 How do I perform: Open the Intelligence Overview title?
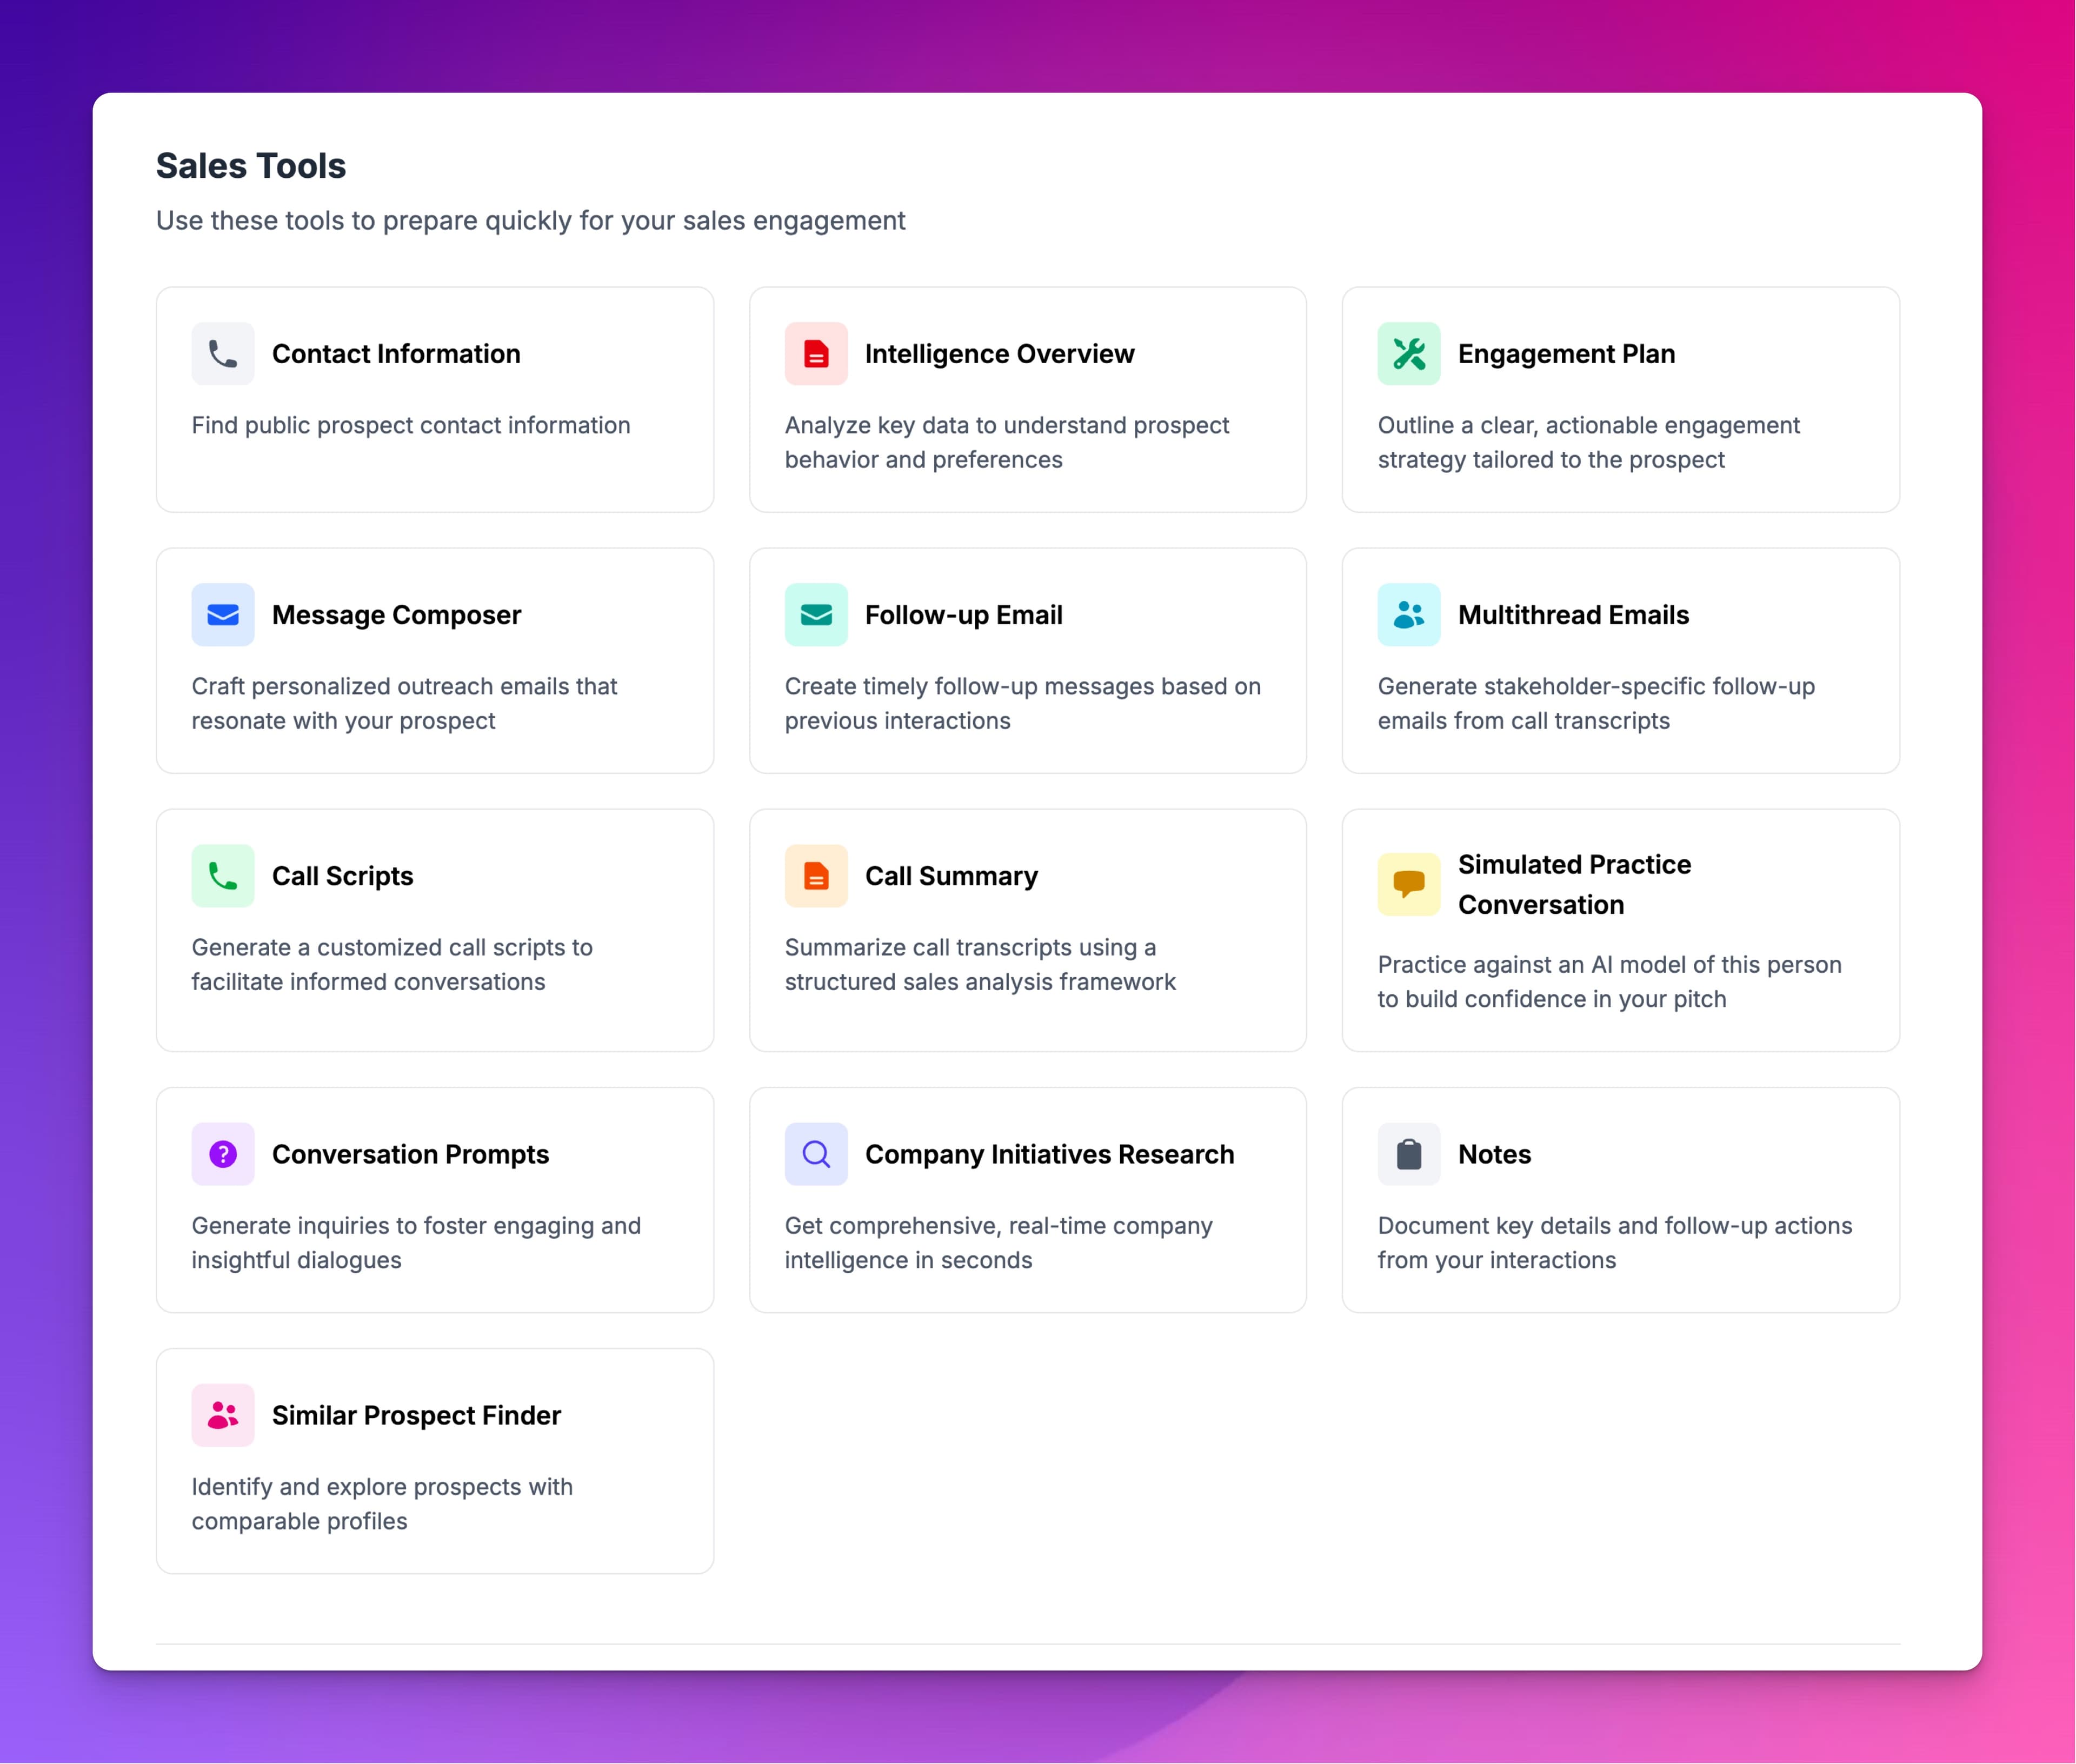(x=999, y=354)
